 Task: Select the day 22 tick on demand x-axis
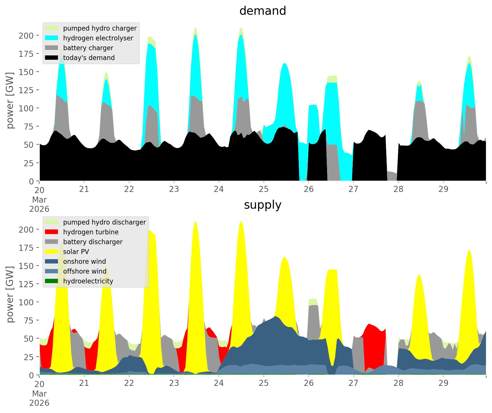(129, 190)
